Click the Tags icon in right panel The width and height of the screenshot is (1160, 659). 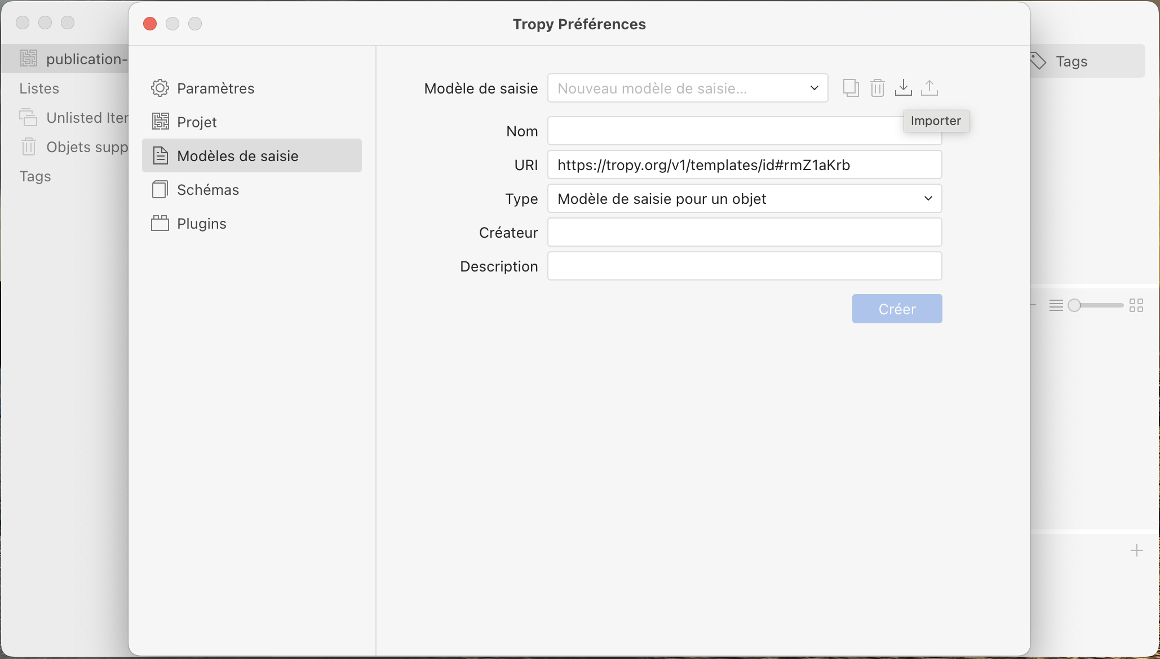(x=1038, y=61)
